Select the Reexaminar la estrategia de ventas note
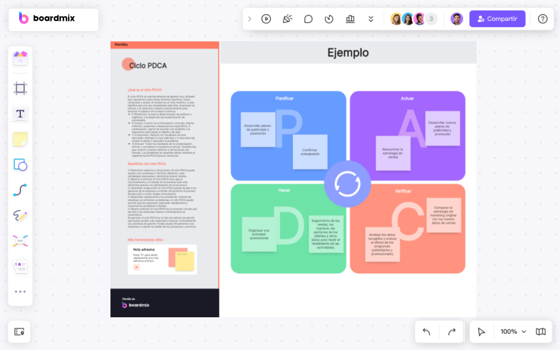 click(393, 153)
